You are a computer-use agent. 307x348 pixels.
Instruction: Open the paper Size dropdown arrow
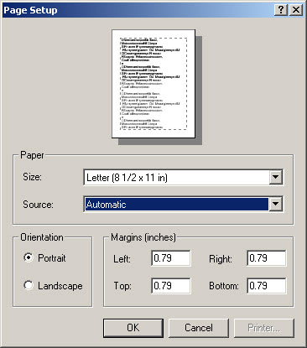click(x=275, y=177)
